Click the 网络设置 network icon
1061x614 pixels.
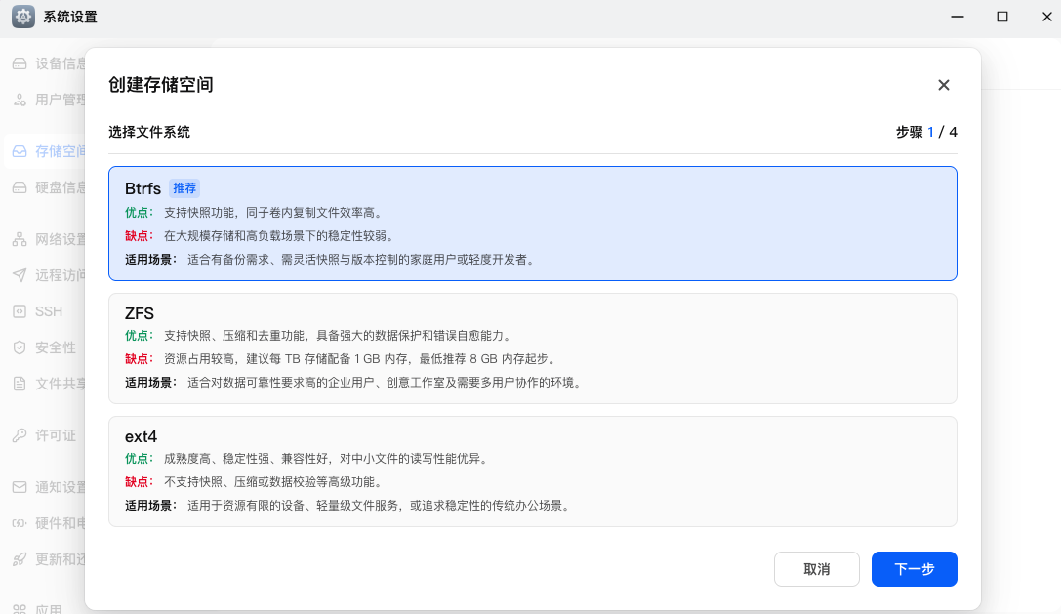click(x=21, y=238)
